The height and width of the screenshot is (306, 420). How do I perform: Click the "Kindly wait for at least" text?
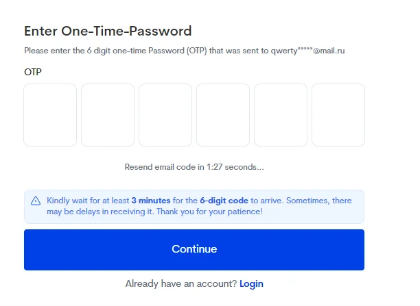(x=87, y=201)
